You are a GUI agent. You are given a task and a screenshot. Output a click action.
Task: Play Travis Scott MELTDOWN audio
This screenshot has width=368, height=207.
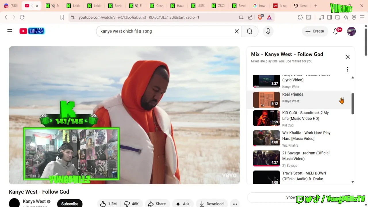tap(298, 177)
